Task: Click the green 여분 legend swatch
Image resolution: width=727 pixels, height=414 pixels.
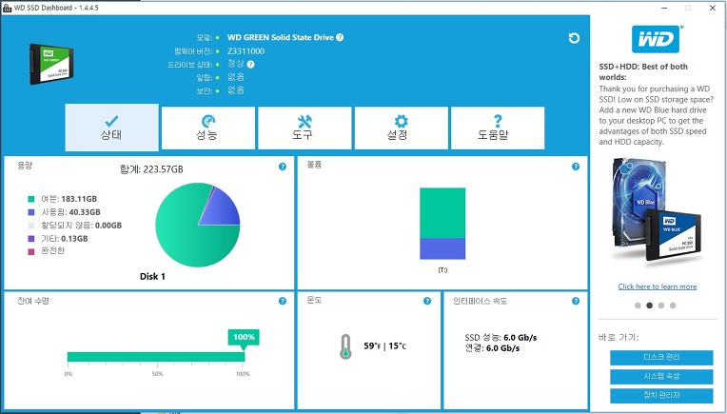Action: pyautogui.click(x=31, y=199)
